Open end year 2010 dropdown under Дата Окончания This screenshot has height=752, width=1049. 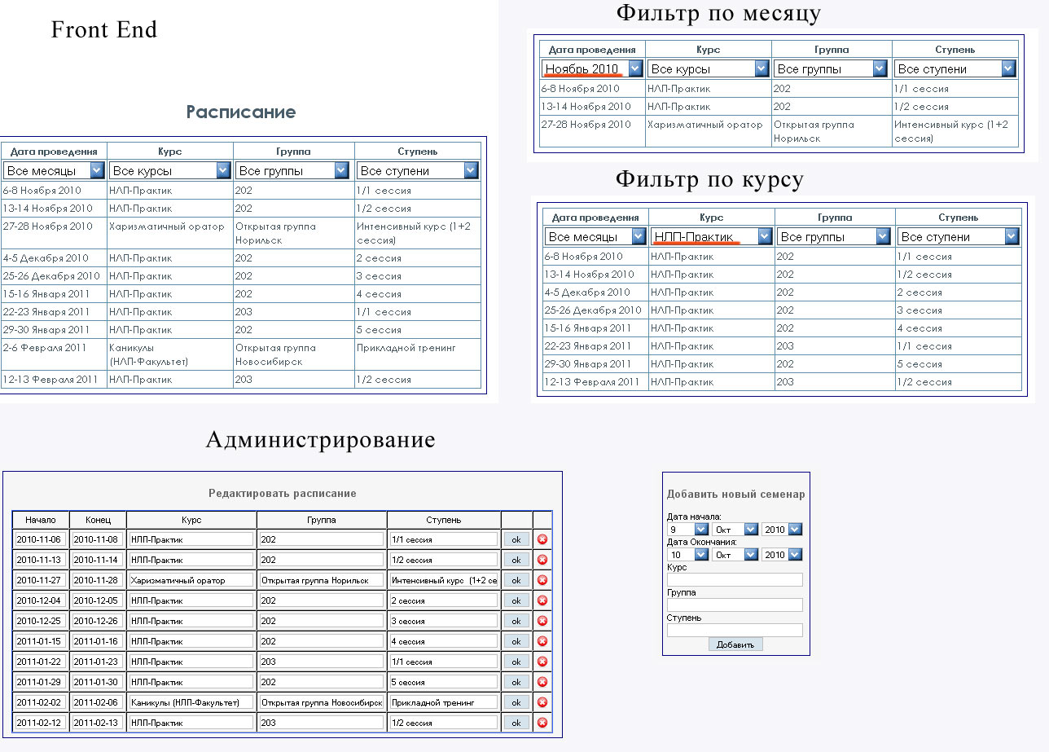782,555
